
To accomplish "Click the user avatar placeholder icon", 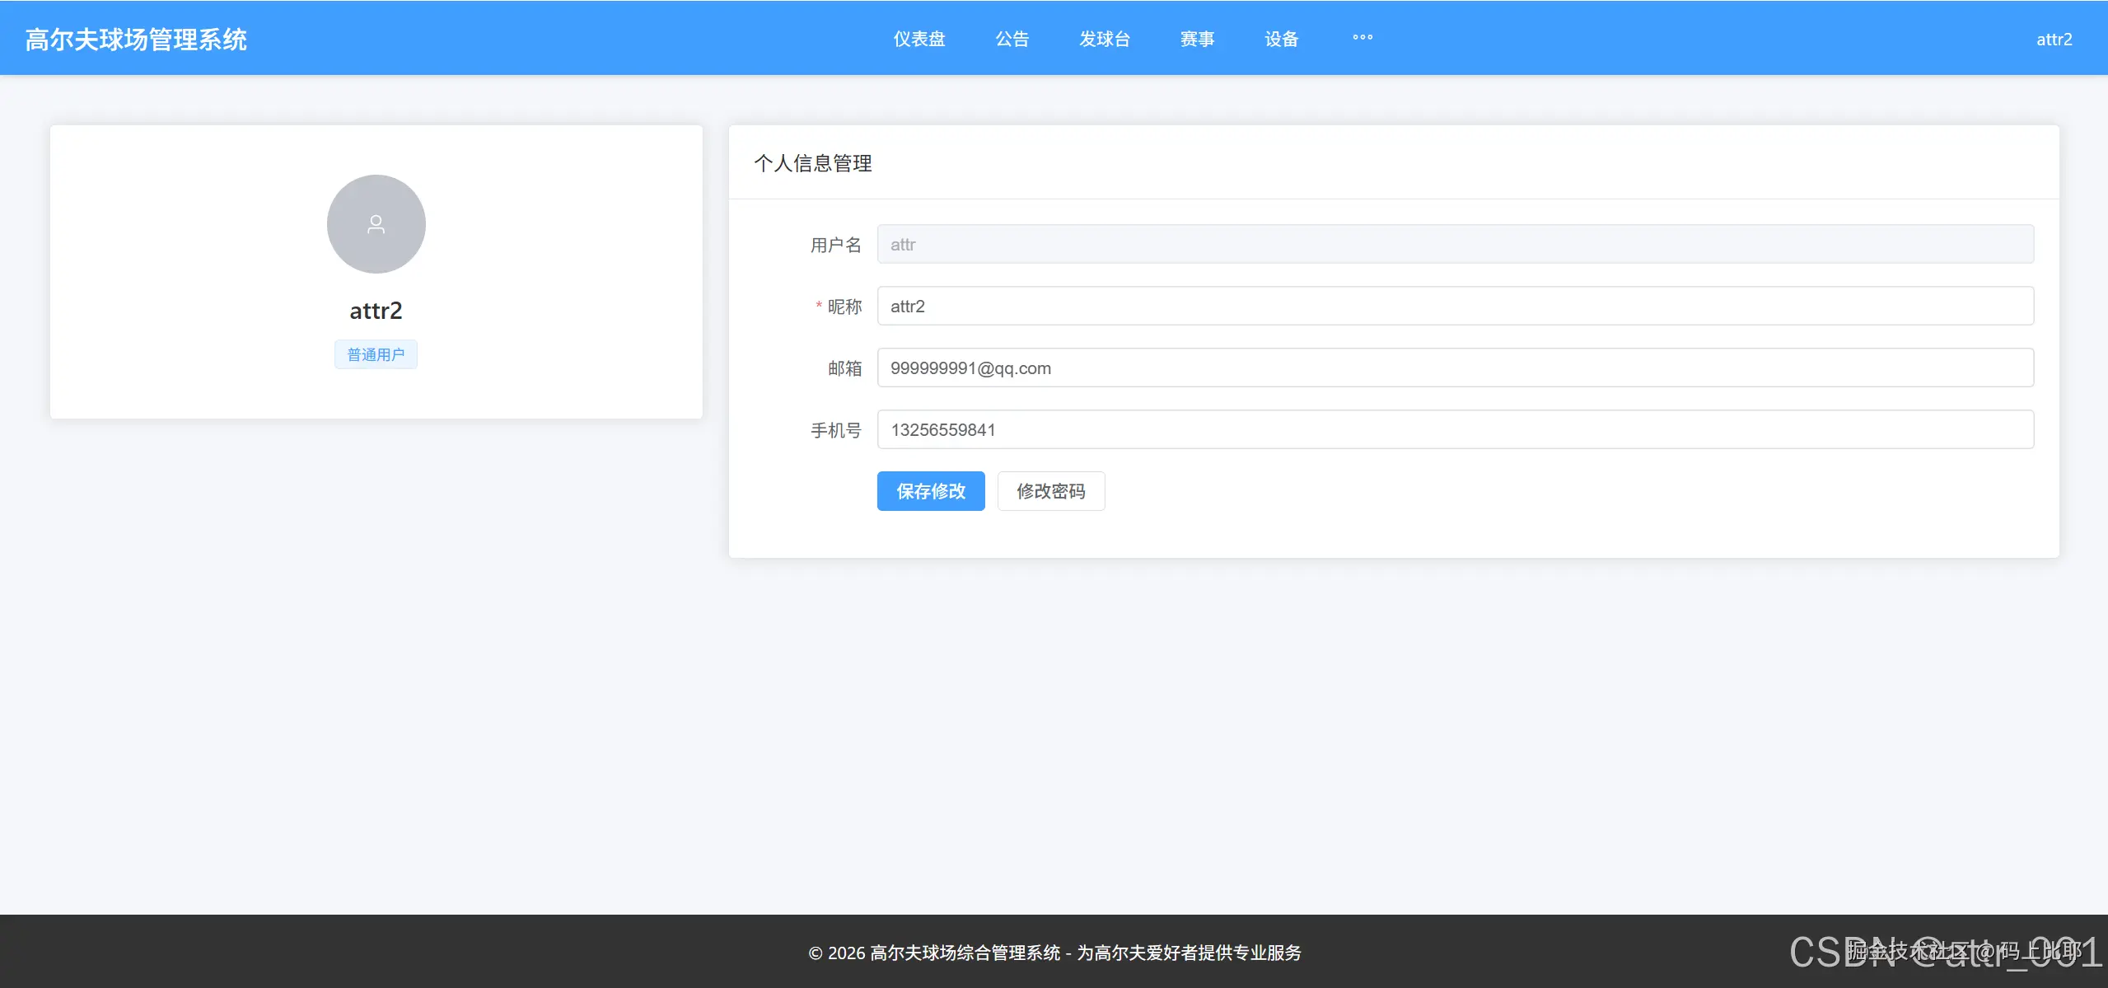I will (376, 224).
